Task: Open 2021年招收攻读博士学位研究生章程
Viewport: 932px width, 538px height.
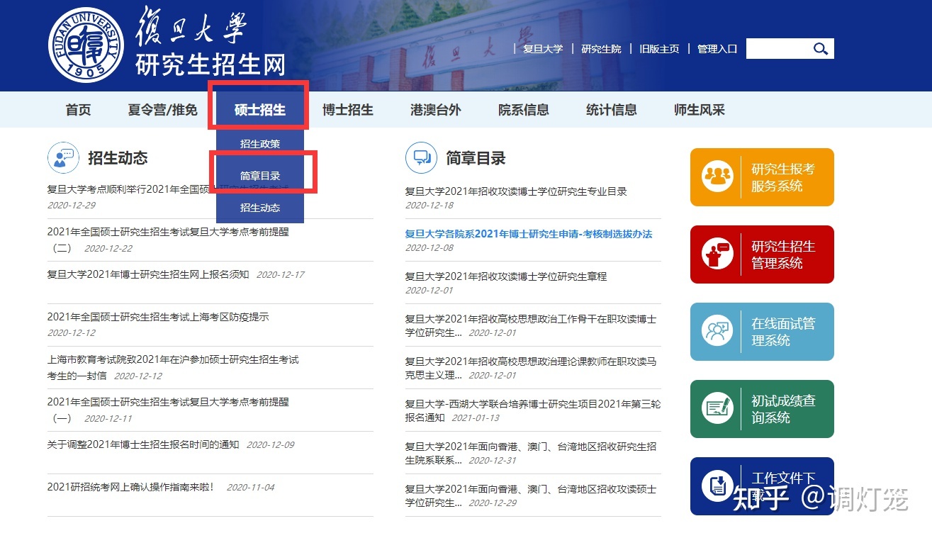Action: pyautogui.click(x=506, y=276)
